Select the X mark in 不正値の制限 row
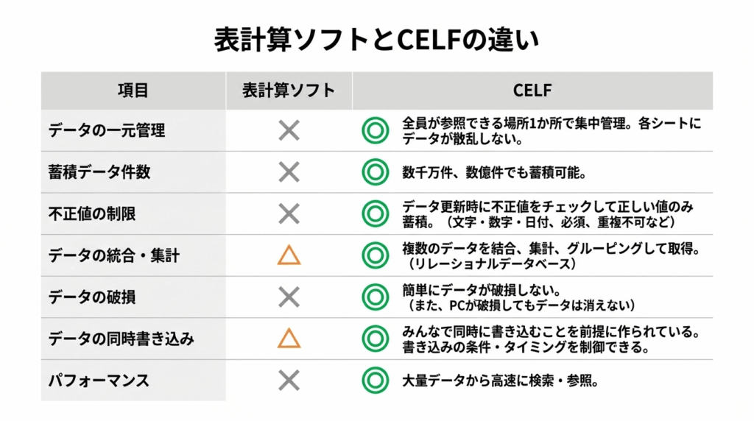This screenshot has height=421, width=754. coord(289,214)
